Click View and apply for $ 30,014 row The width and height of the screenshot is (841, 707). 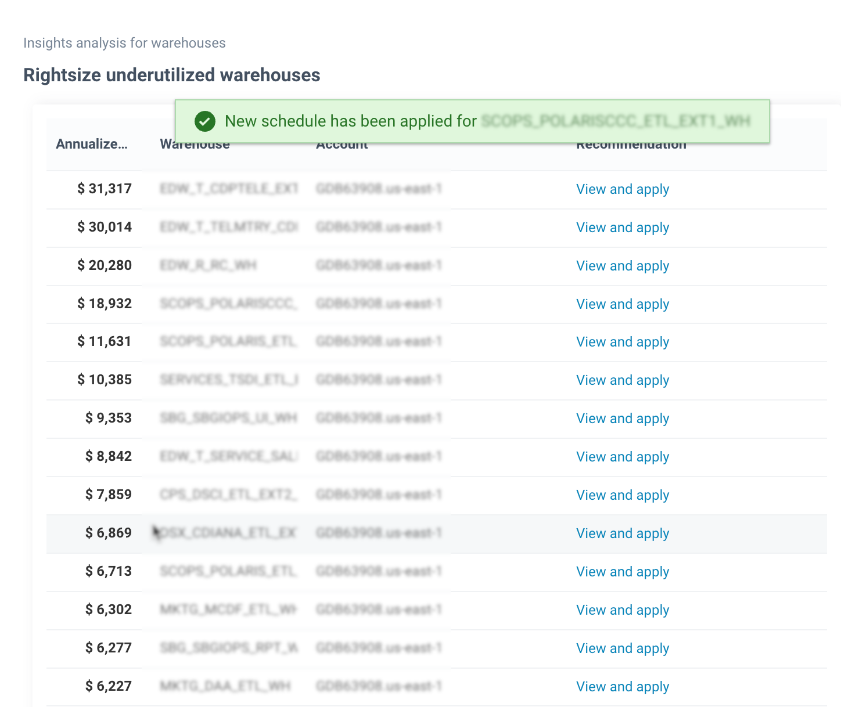622,228
